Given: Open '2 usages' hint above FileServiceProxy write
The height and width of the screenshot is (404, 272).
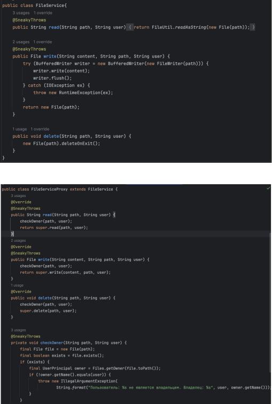Looking at the screenshot, I should (x=18, y=240).
